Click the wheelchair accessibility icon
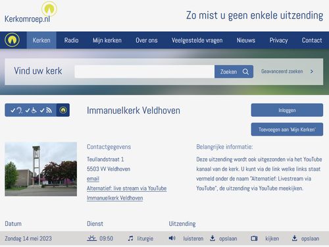This screenshot has width=329, height=247. tap(34, 110)
